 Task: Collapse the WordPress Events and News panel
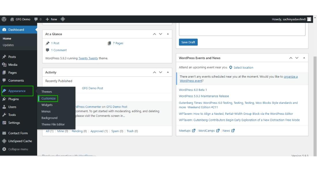pos(304,58)
